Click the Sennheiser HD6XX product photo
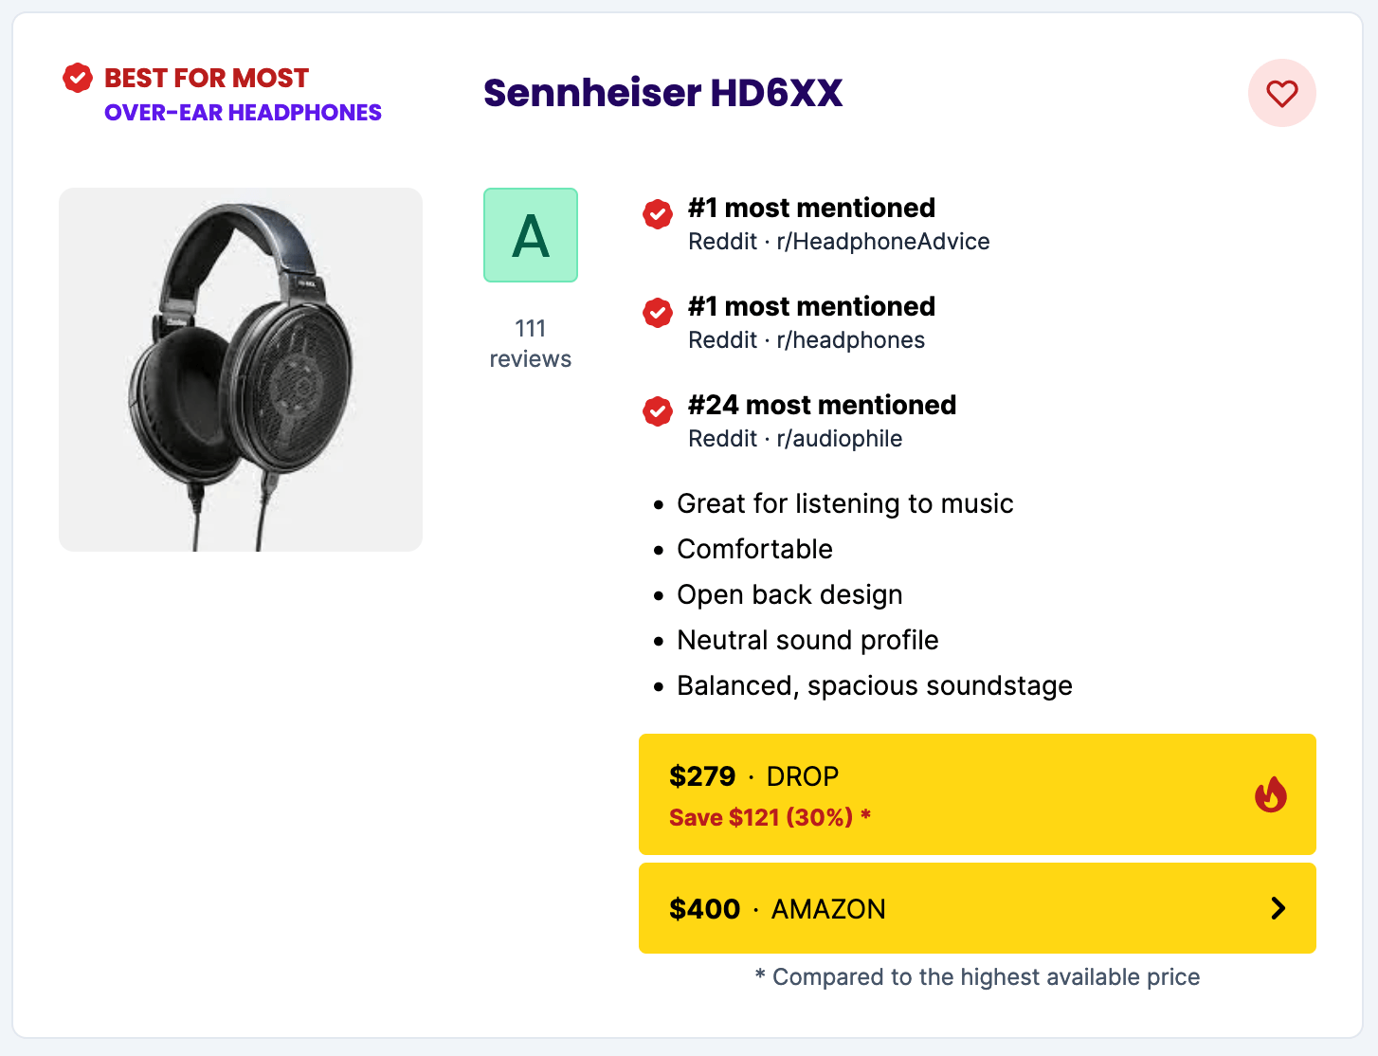The width and height of the screenshot is (1378, 1056). tap(240, 369)
